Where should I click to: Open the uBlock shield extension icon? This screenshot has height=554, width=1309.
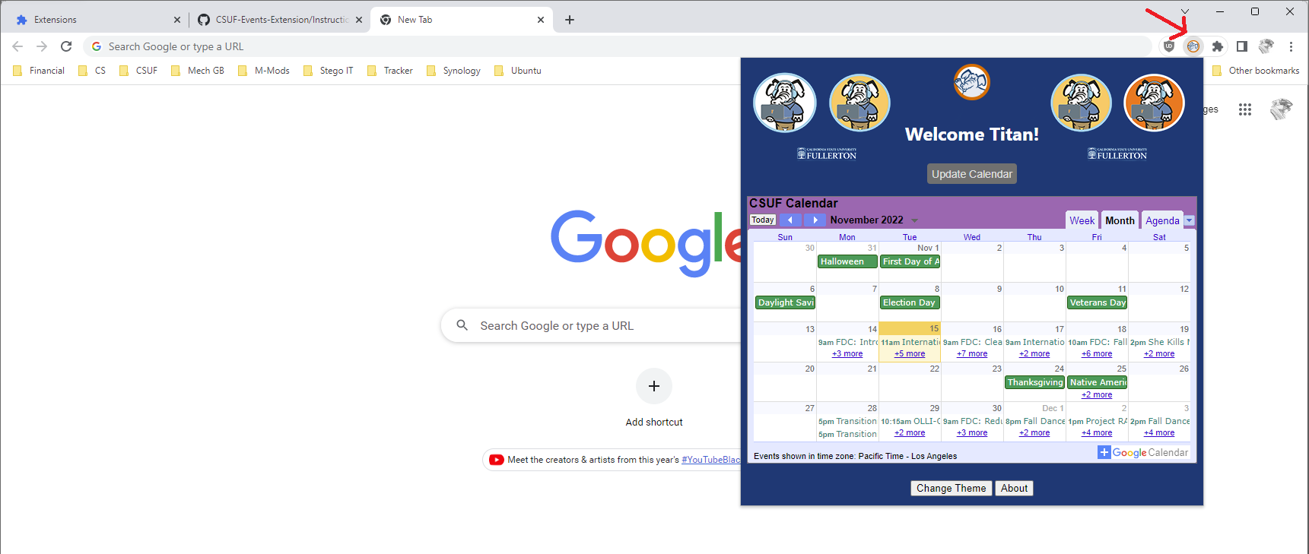coord(1169,46)
